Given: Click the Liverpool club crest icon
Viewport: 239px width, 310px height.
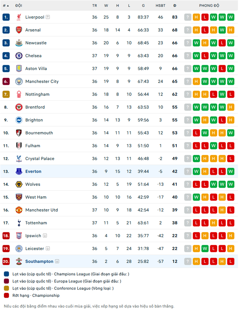Looking at the screenshot, I should (19, 17).
